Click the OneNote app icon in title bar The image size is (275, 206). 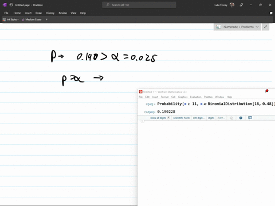[5, 5]
